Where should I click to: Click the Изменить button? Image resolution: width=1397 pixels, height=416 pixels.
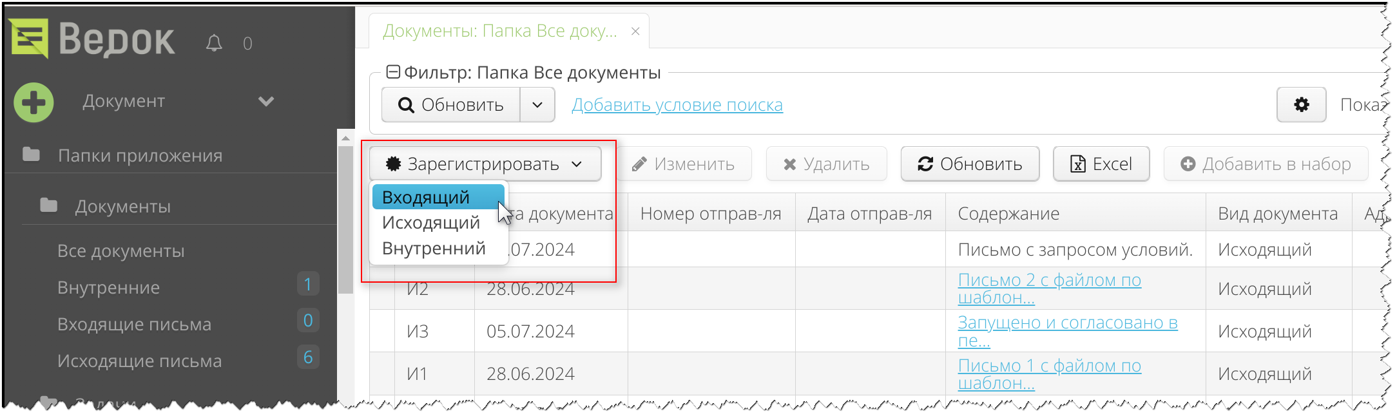[x=683, y=164]
